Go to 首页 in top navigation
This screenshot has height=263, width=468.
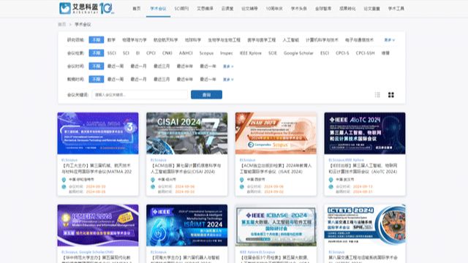click(137, 9)
